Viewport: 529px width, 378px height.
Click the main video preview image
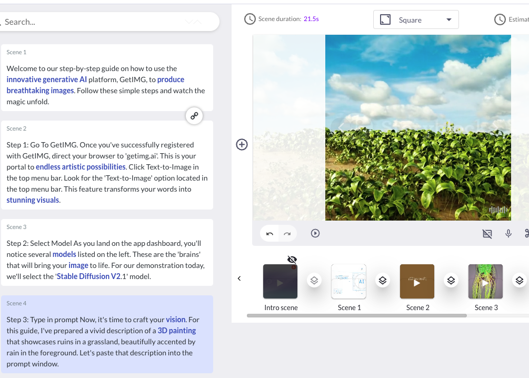[x=418, y=127]
